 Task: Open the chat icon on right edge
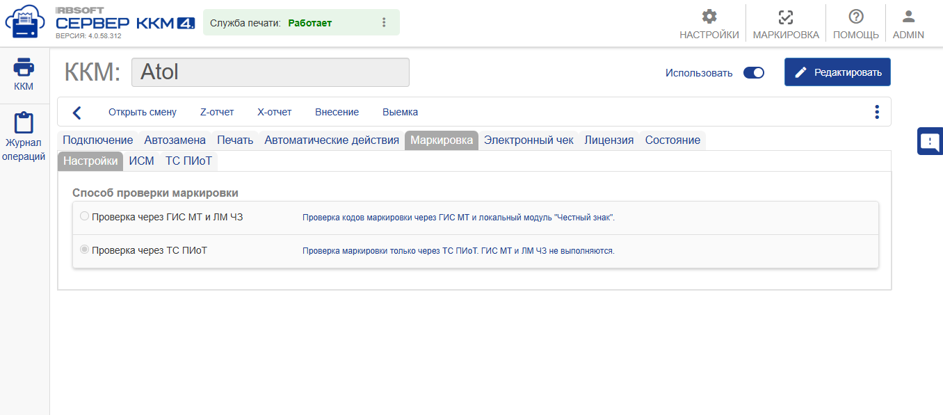coord(930,140)
